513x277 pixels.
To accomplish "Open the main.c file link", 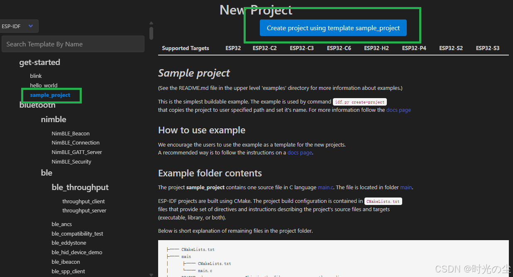I will coord(325,187).
